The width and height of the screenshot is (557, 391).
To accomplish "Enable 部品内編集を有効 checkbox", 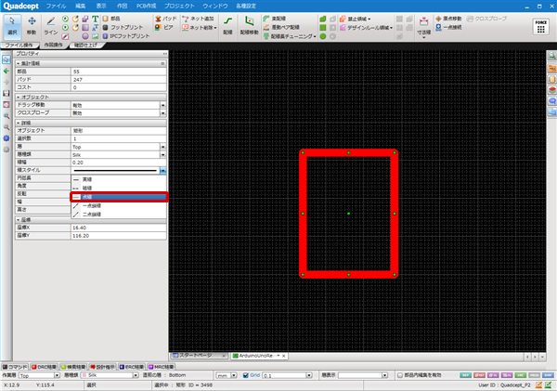I will [399, 375].
